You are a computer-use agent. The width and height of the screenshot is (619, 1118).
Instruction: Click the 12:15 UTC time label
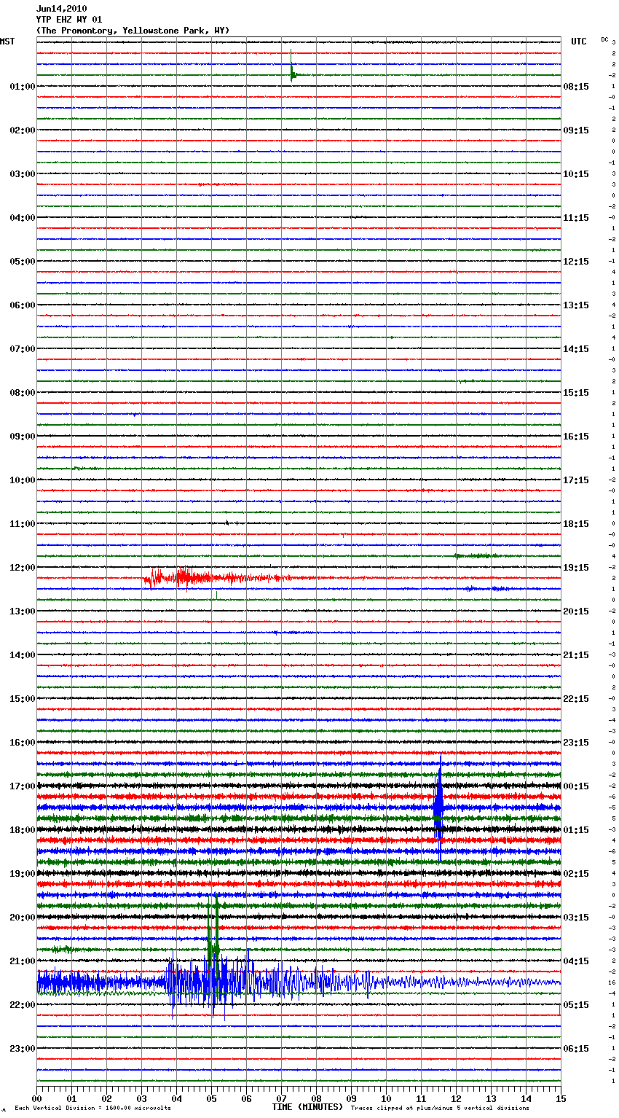[576, 262]
